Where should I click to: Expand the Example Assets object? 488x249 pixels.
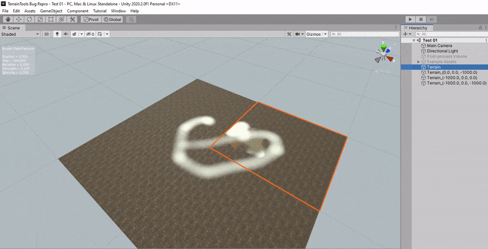418,61
